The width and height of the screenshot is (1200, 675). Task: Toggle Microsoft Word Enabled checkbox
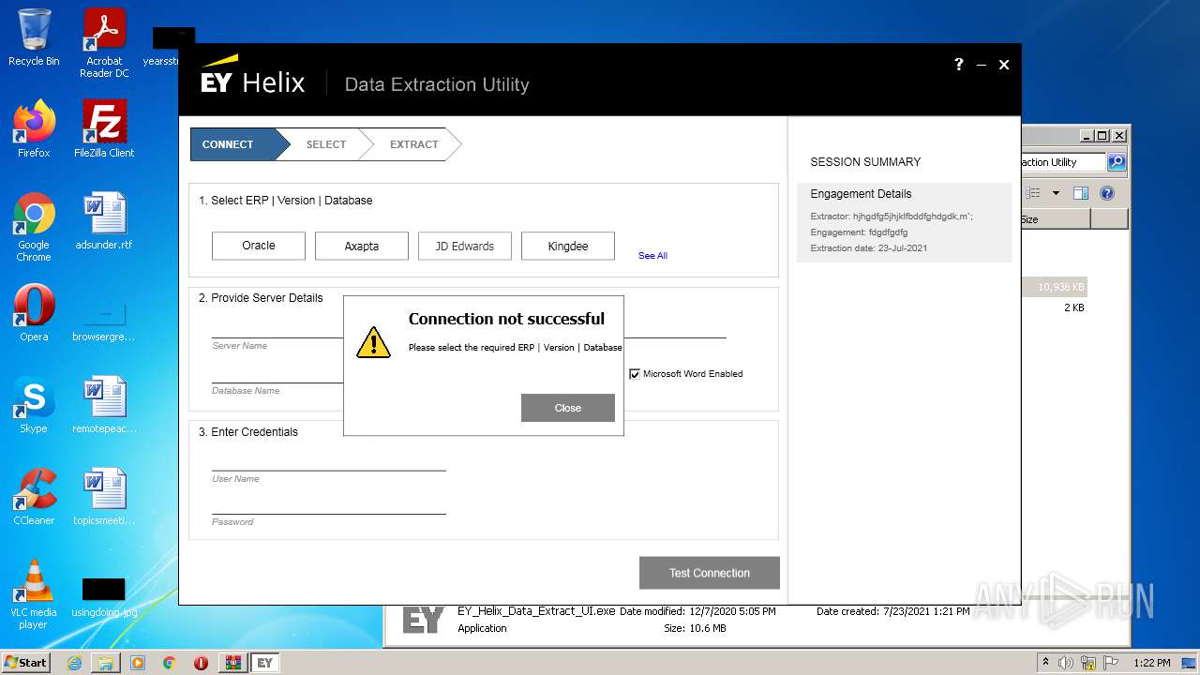[x=635, y=373]
